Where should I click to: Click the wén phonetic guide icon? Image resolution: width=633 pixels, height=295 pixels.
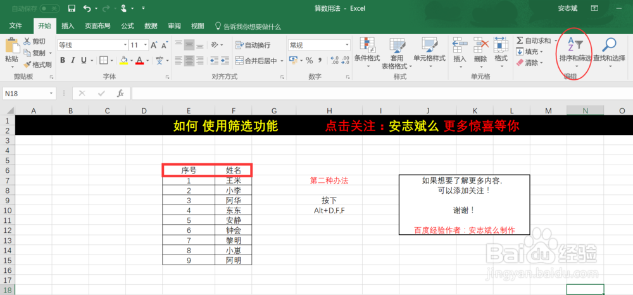coord(160,61)
